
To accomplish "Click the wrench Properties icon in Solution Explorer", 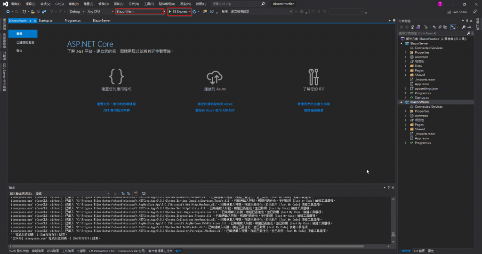I will 464,27.
